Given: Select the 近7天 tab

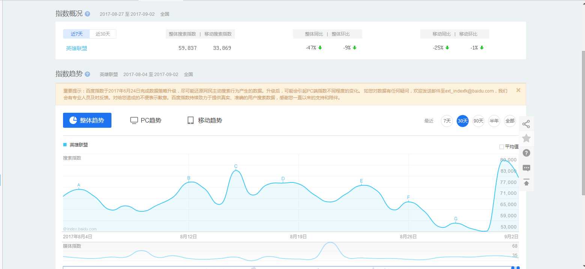Looking at the screenshot, I should pyautogui.click(x=77, y=34).
